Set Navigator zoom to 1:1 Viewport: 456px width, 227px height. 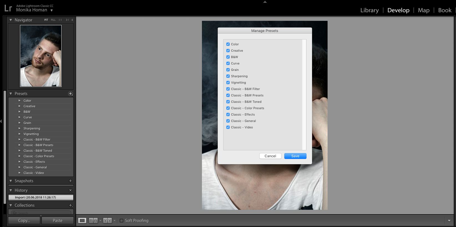point(60,20)
